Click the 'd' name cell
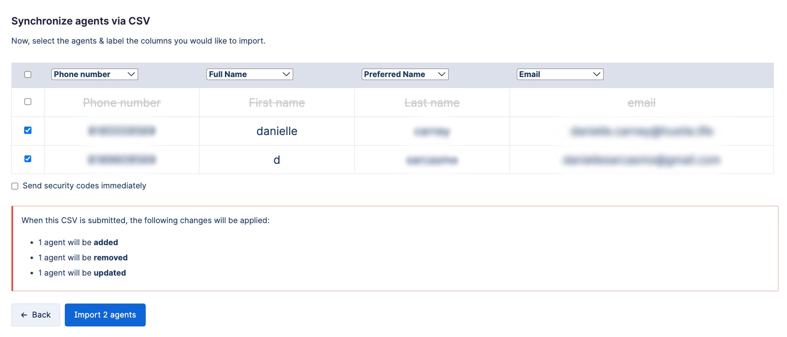 click(277, 160)
